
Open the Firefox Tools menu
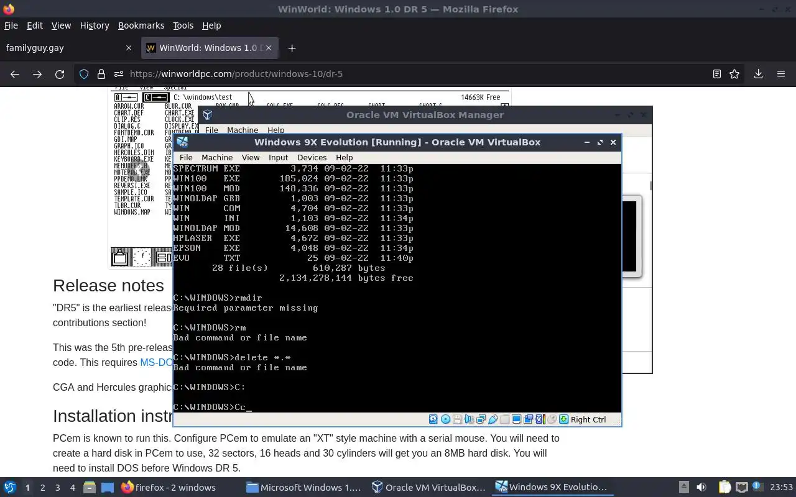click(183, 25)
